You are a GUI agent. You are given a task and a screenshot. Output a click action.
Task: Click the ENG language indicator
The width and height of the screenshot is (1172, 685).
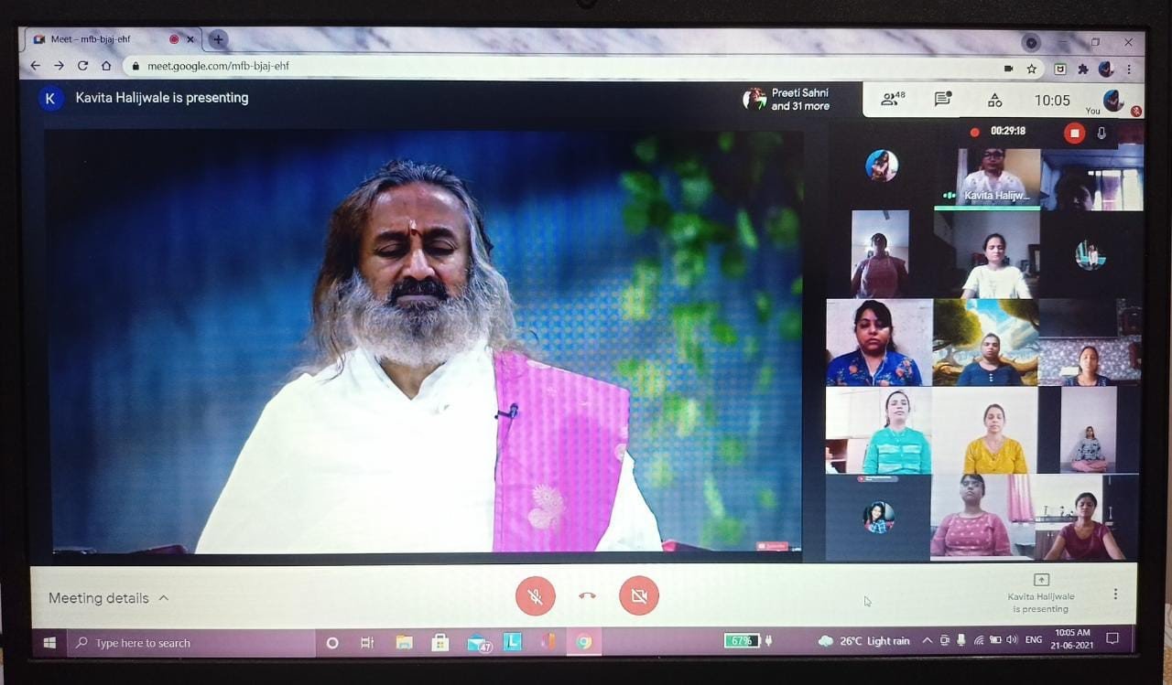click(1034, 640)
